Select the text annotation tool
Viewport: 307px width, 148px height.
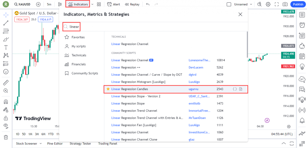(x=6, y=47)
